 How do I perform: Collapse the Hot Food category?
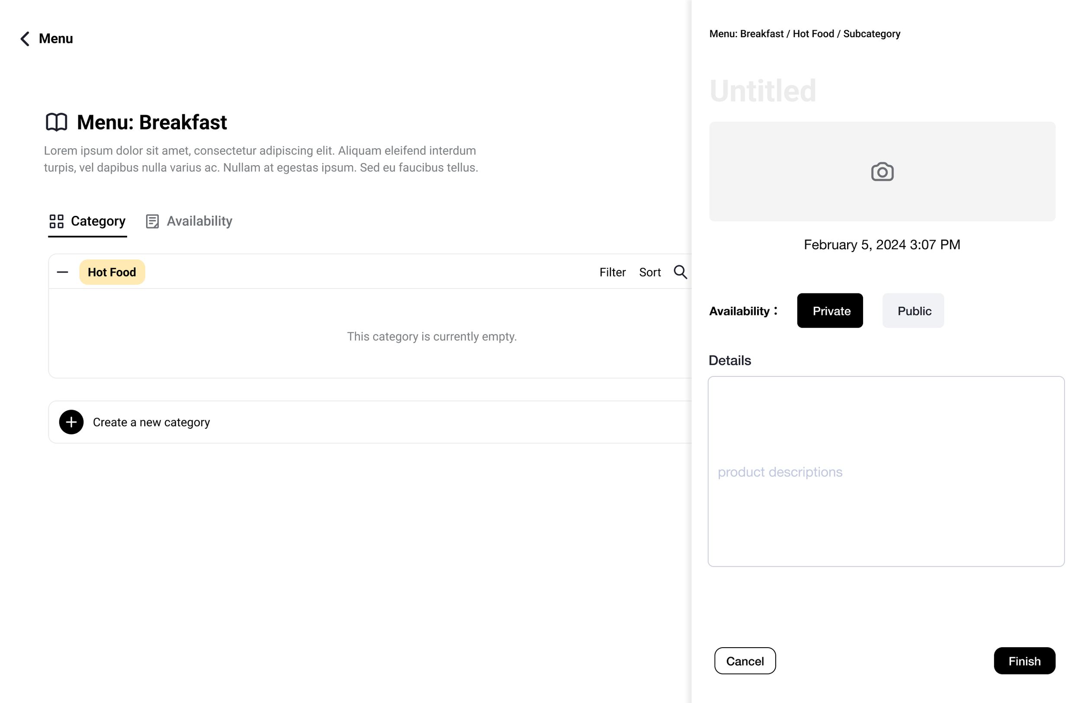click(63, 272)
